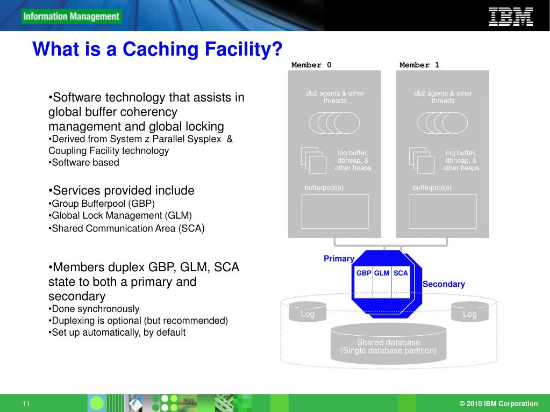This screenshot has height=412, width=550.
Task: Select Member 0 agent threads circles icon
Action: click(334, 123)
